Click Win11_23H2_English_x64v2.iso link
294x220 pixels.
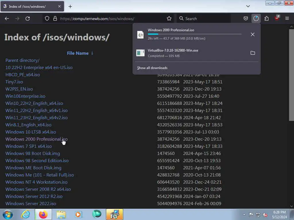pyautogui.click(x=36, y=118)
